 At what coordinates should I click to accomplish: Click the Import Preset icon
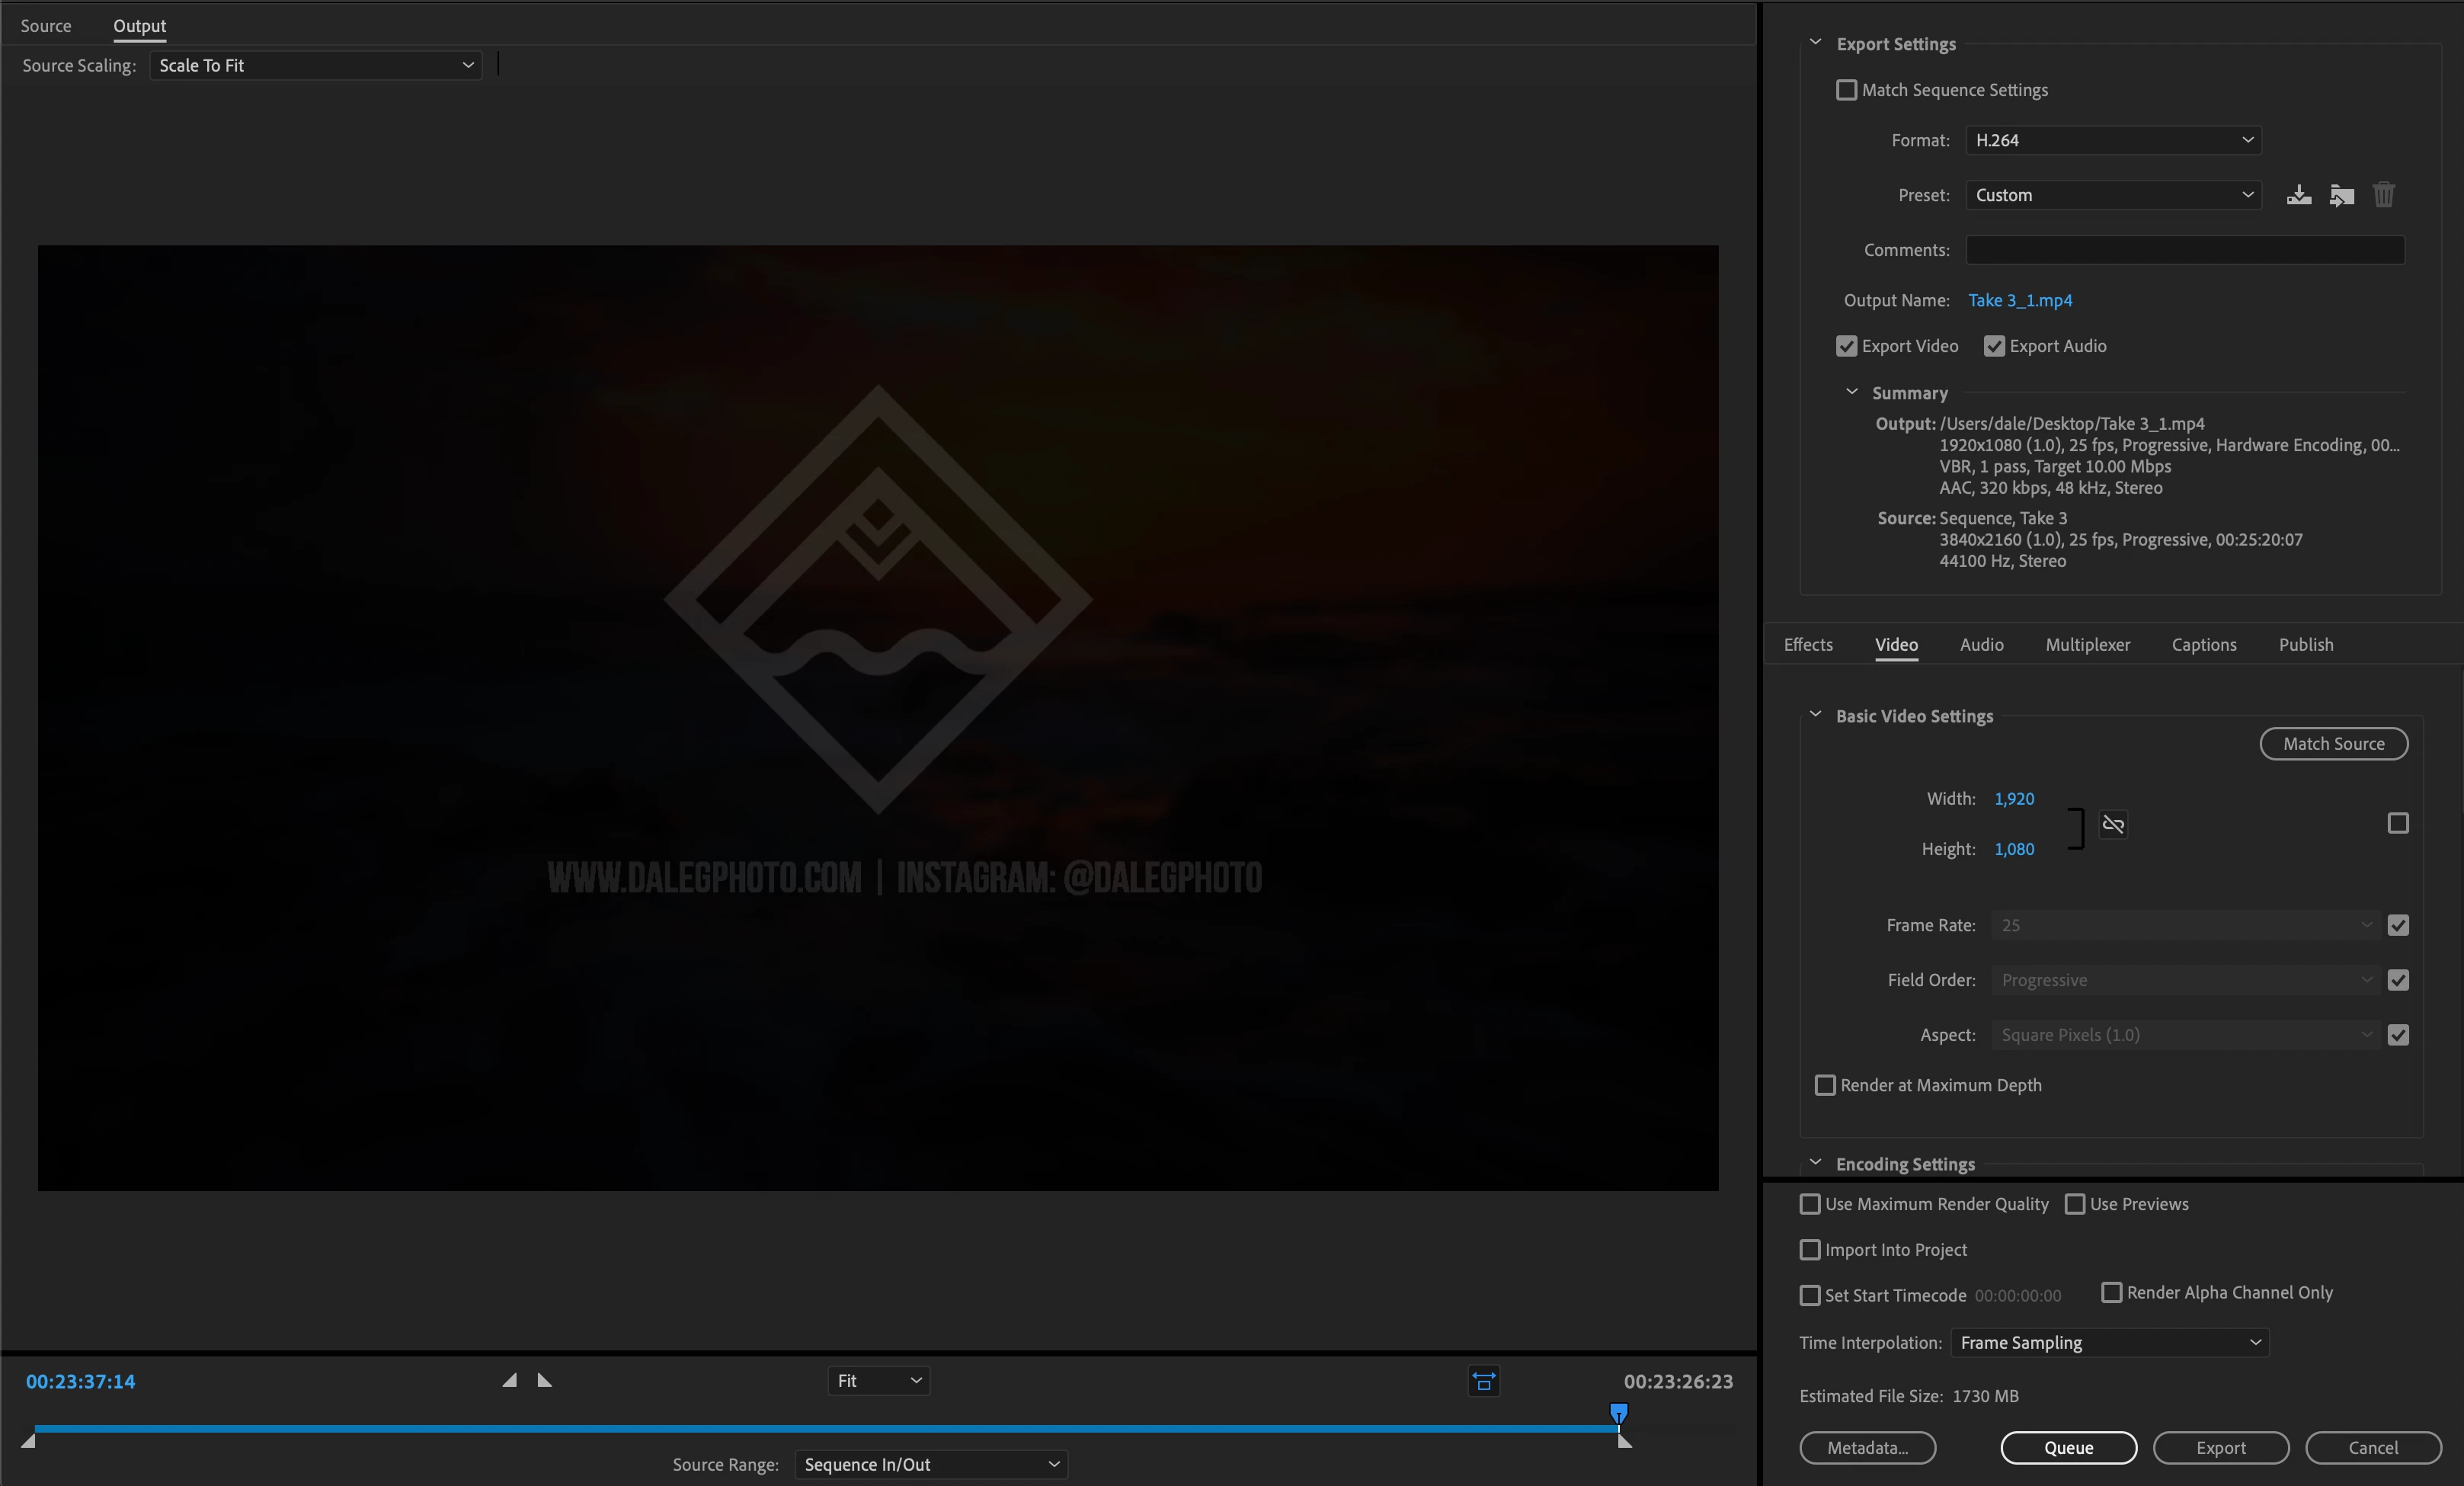tap(2341, 195)
